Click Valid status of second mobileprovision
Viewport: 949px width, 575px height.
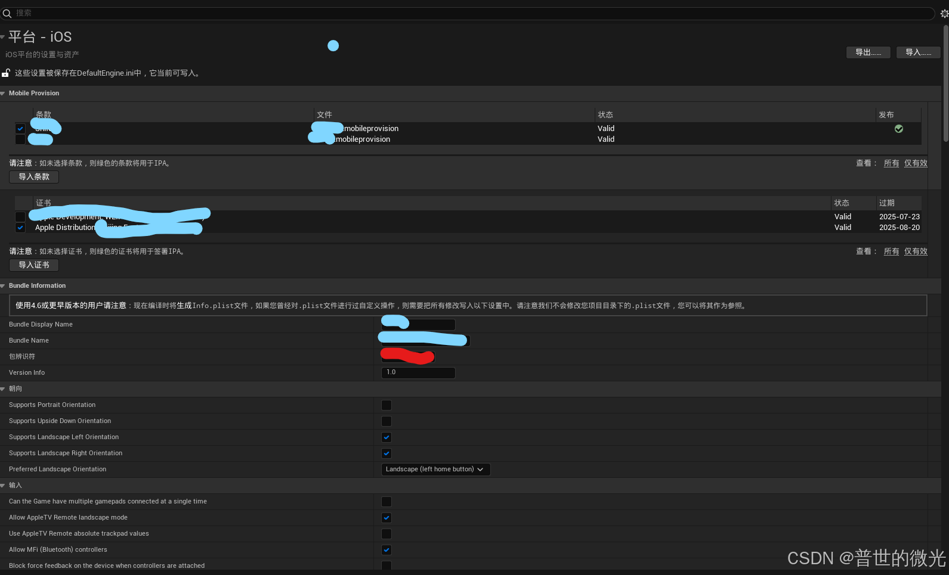coord(606,139)
